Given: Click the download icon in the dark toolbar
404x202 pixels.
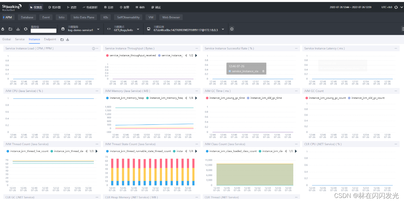Looking at the screenshot, I should [18, 29].
